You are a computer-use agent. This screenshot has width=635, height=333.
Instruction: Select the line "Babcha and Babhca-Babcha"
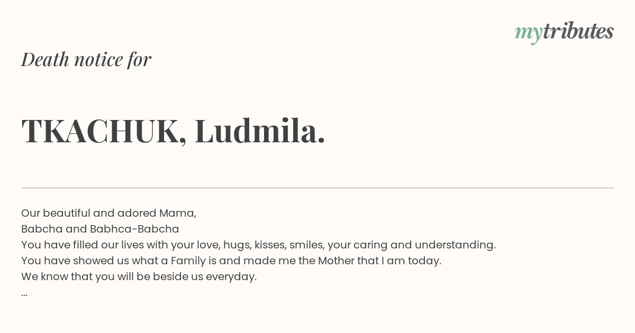click(100, 229)
